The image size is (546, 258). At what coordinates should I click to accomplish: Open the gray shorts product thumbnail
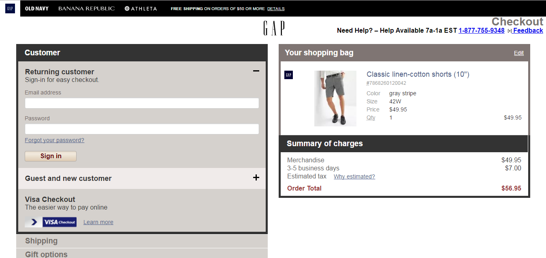click(335, 99)
